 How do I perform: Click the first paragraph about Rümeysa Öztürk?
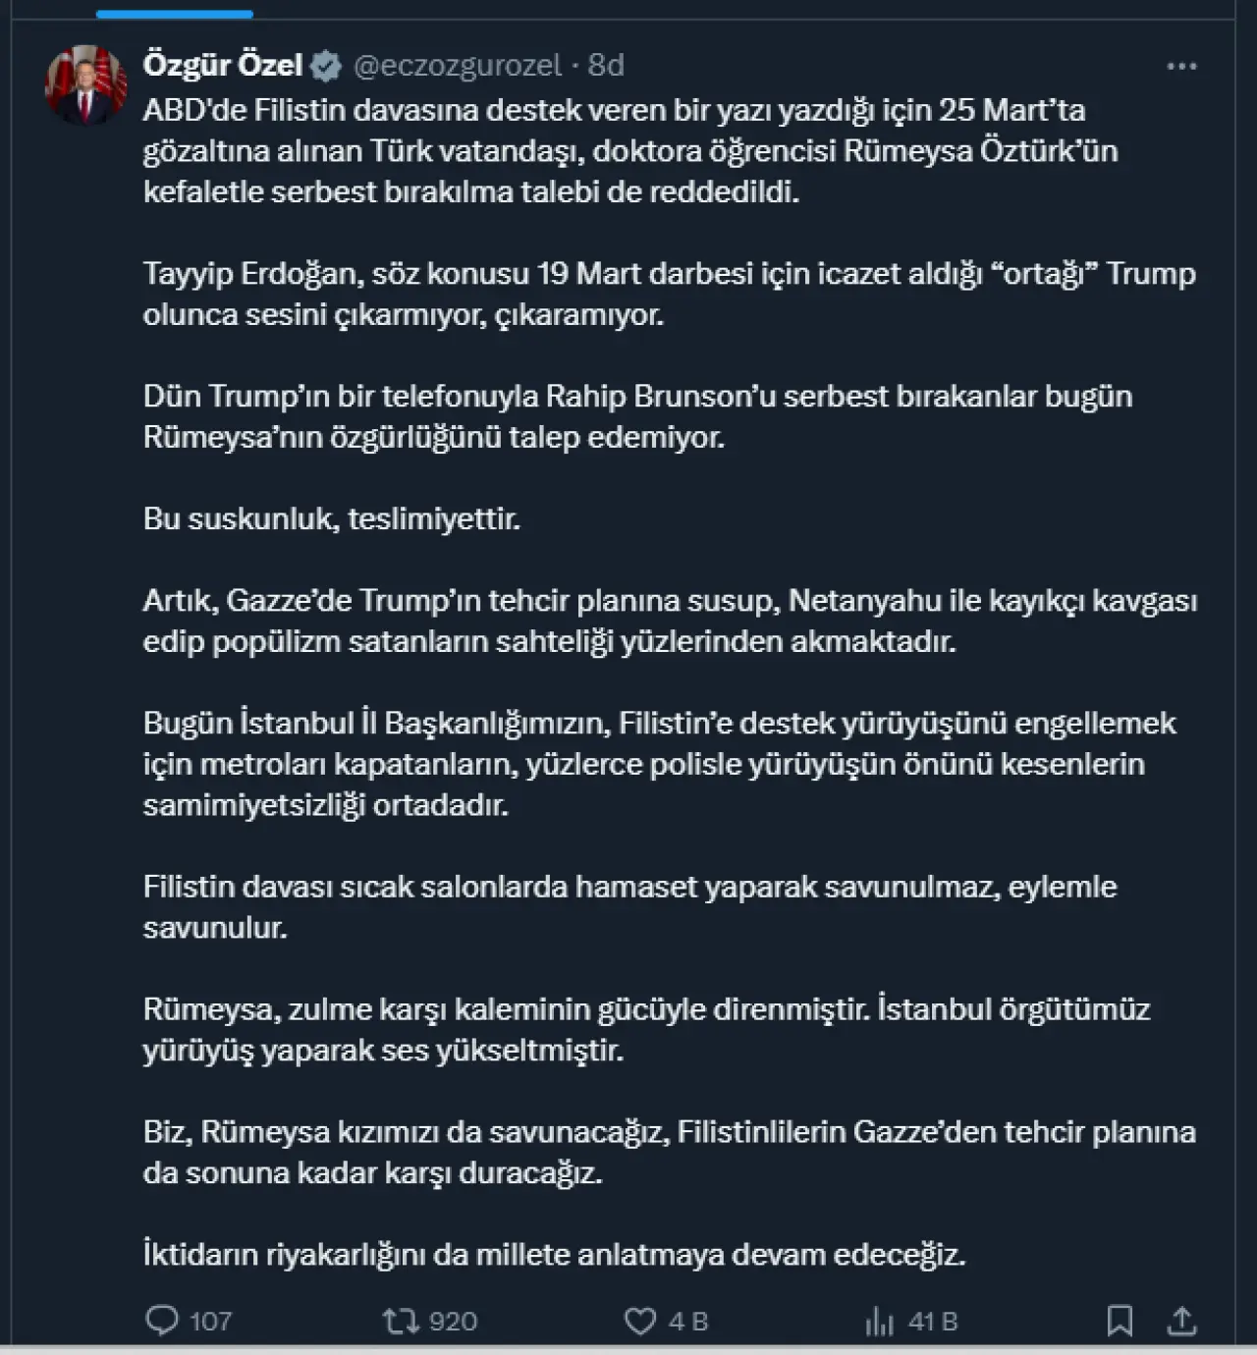tap(630, 150)
